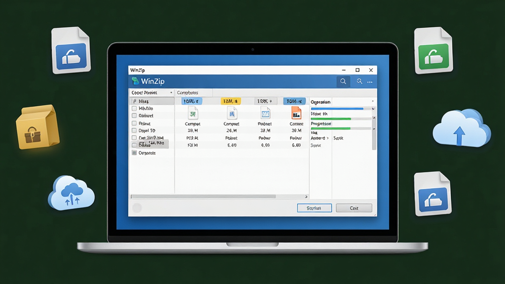Click the highlighted search magnifier in the WinZip header
Image resolution: width=505 pixels, height=284 pixels.
tap(343, 81)
